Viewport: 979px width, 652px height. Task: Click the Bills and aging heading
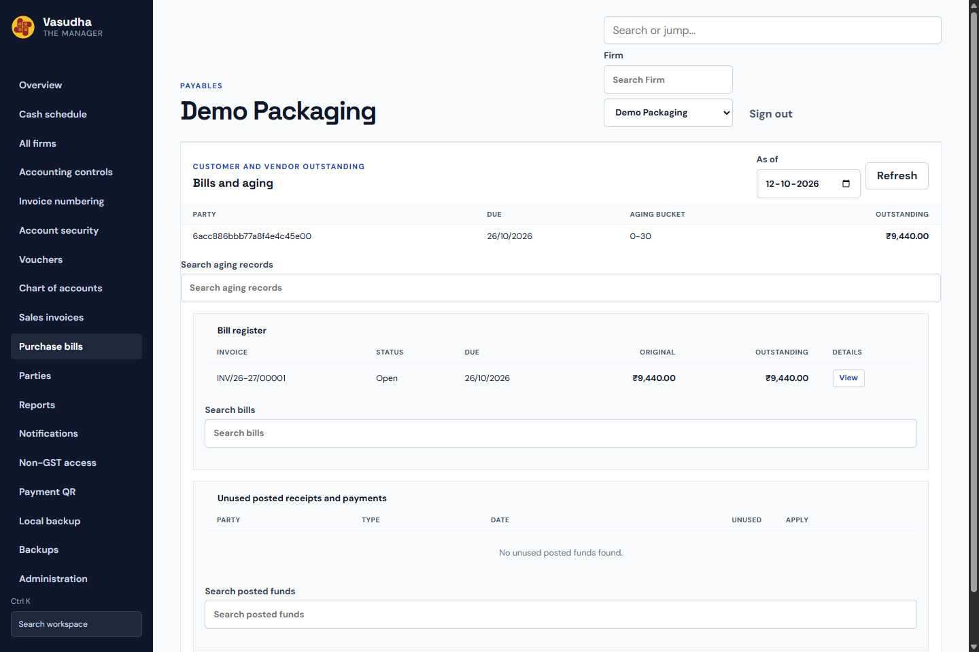click(x=233, y=183)
